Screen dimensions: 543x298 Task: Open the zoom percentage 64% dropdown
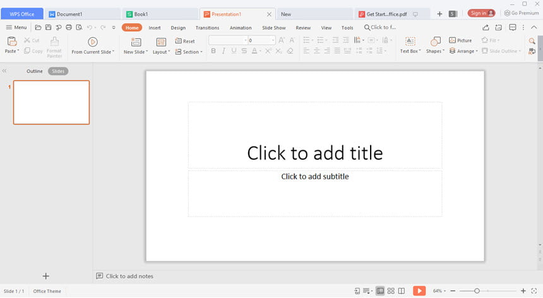(439, 291)
